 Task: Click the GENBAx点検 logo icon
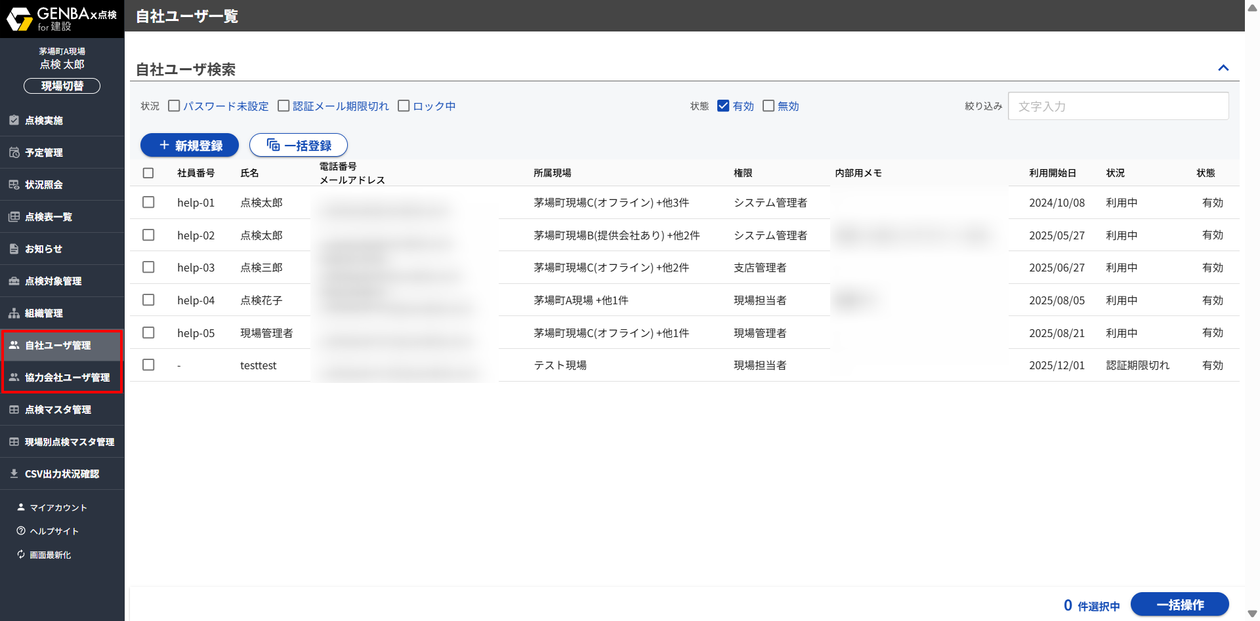click(x=19, y=19)
